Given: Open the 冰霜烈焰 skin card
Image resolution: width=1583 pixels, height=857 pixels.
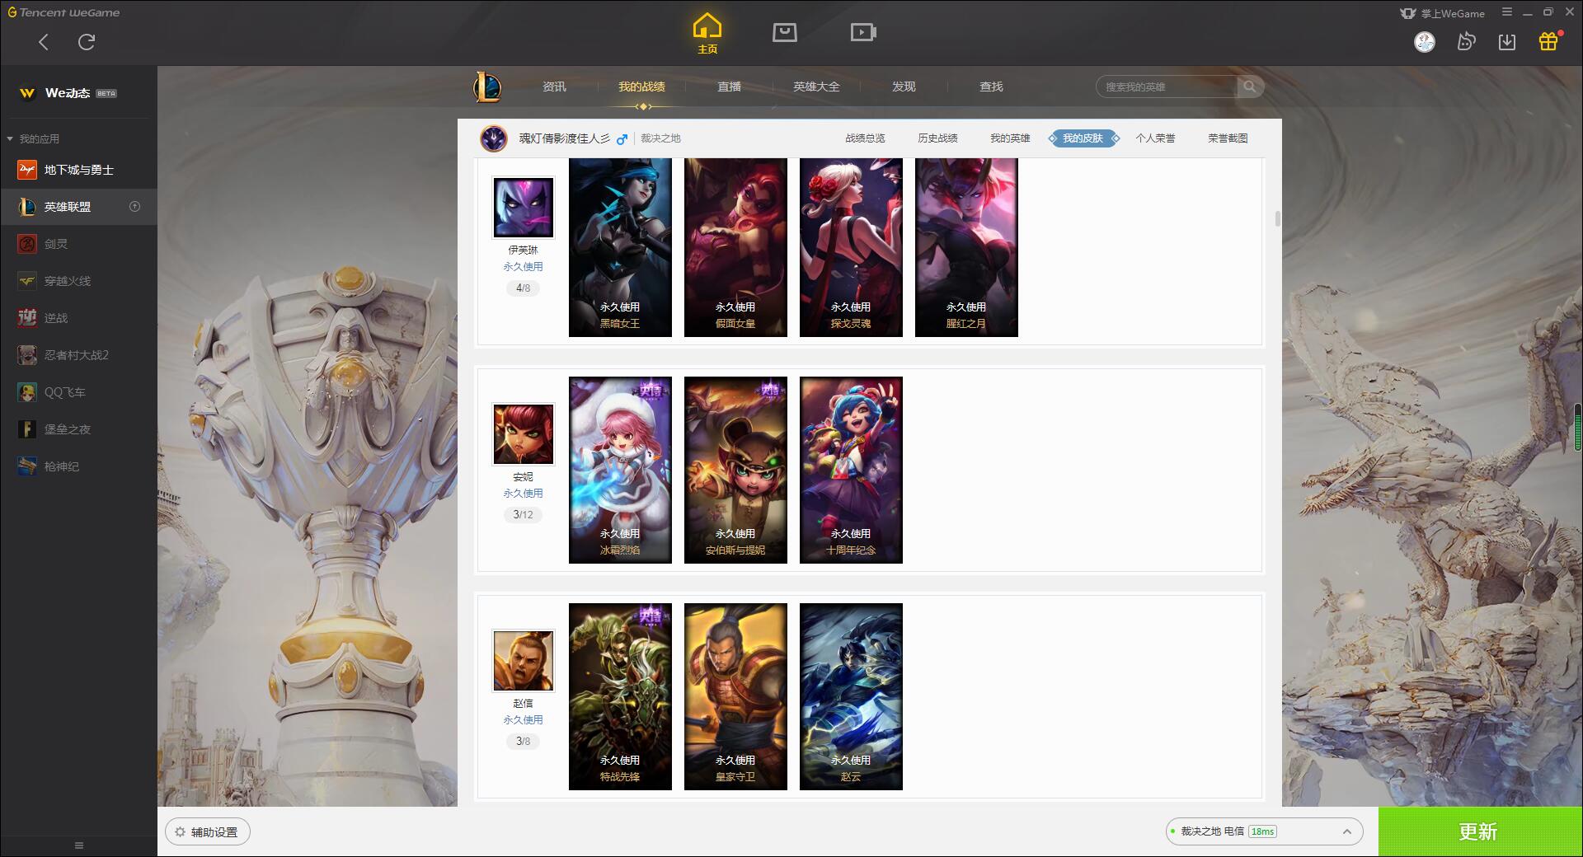Looking at the screenshot, I should click(620, 470).
